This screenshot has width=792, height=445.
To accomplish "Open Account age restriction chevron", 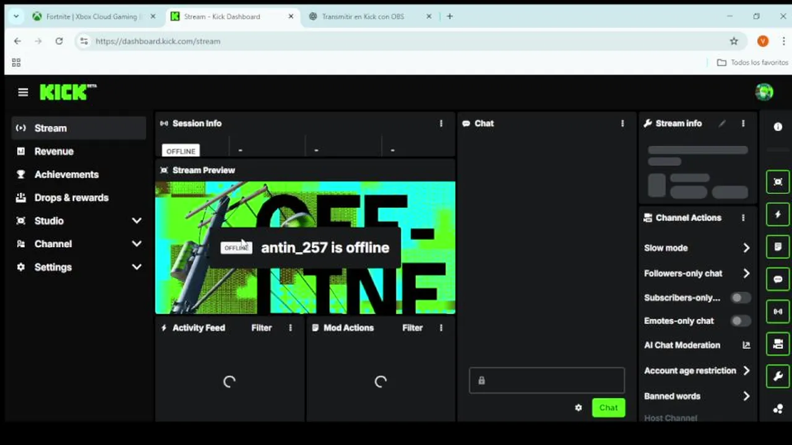I will 746,371.
